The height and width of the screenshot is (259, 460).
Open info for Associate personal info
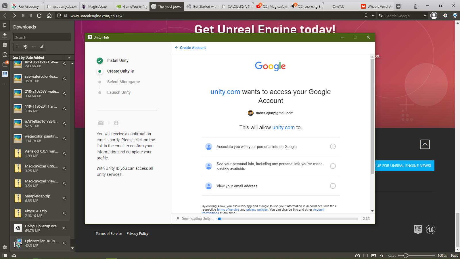pyautogui.click(x=333, y=146)
